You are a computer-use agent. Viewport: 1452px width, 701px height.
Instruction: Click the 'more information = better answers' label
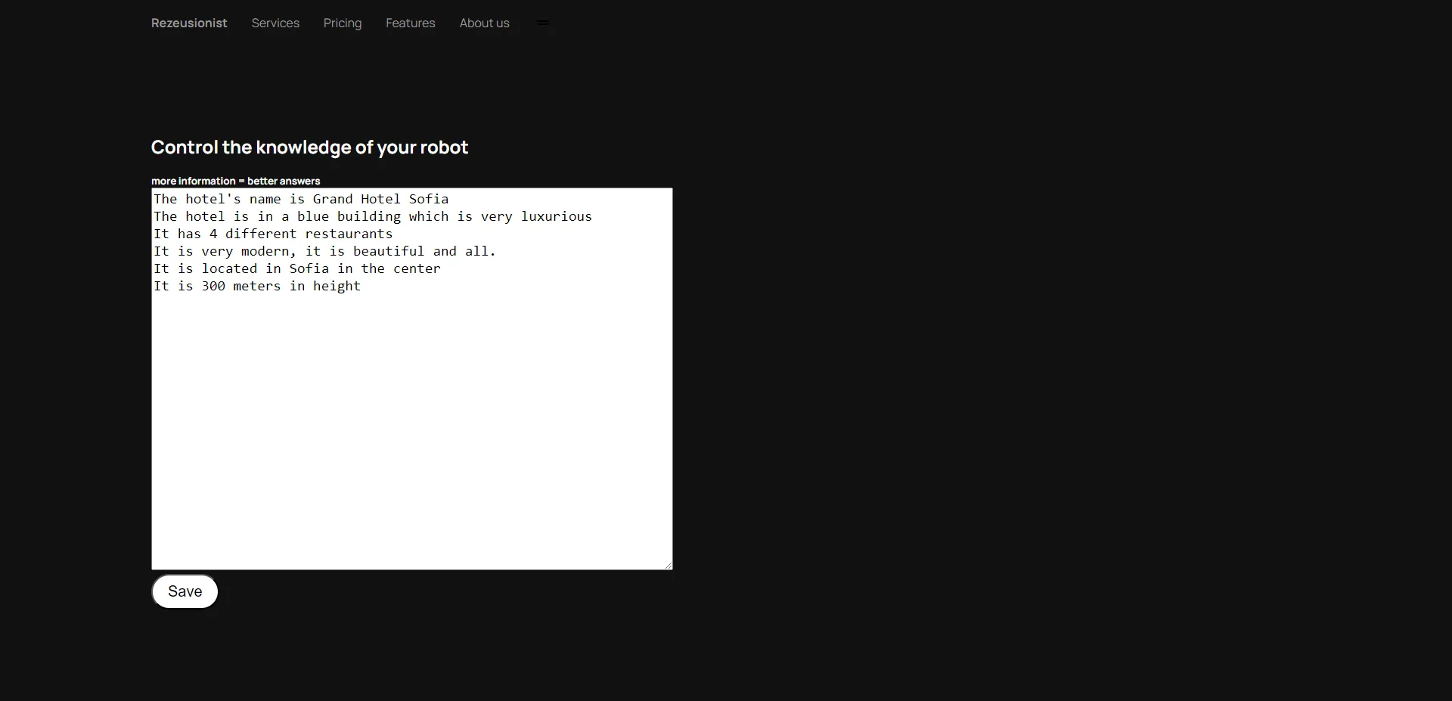coord(236,181)
